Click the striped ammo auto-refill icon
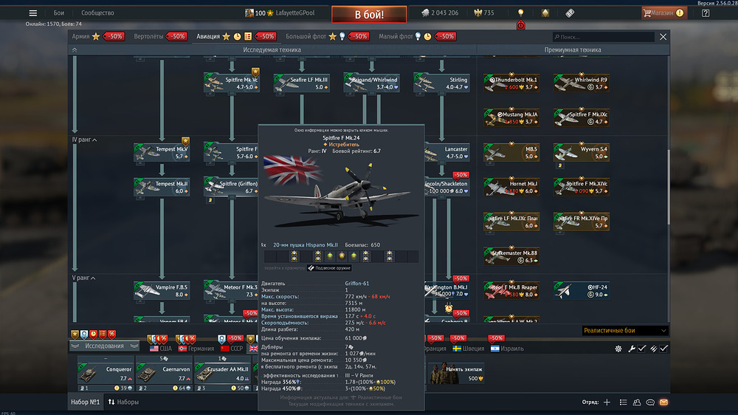 [654, 349]
